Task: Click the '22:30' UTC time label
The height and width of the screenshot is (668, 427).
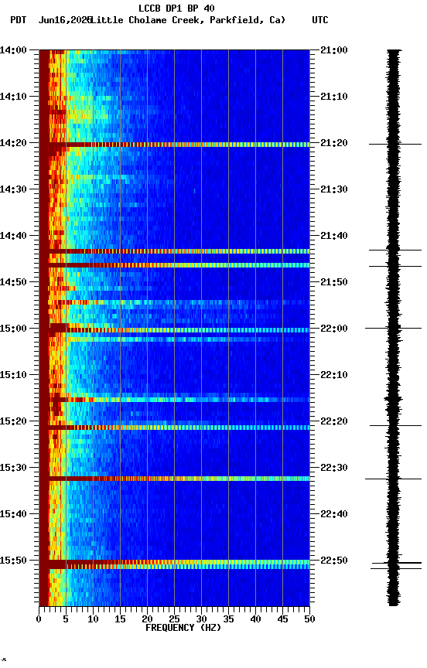Action: (x=334, y=469)
